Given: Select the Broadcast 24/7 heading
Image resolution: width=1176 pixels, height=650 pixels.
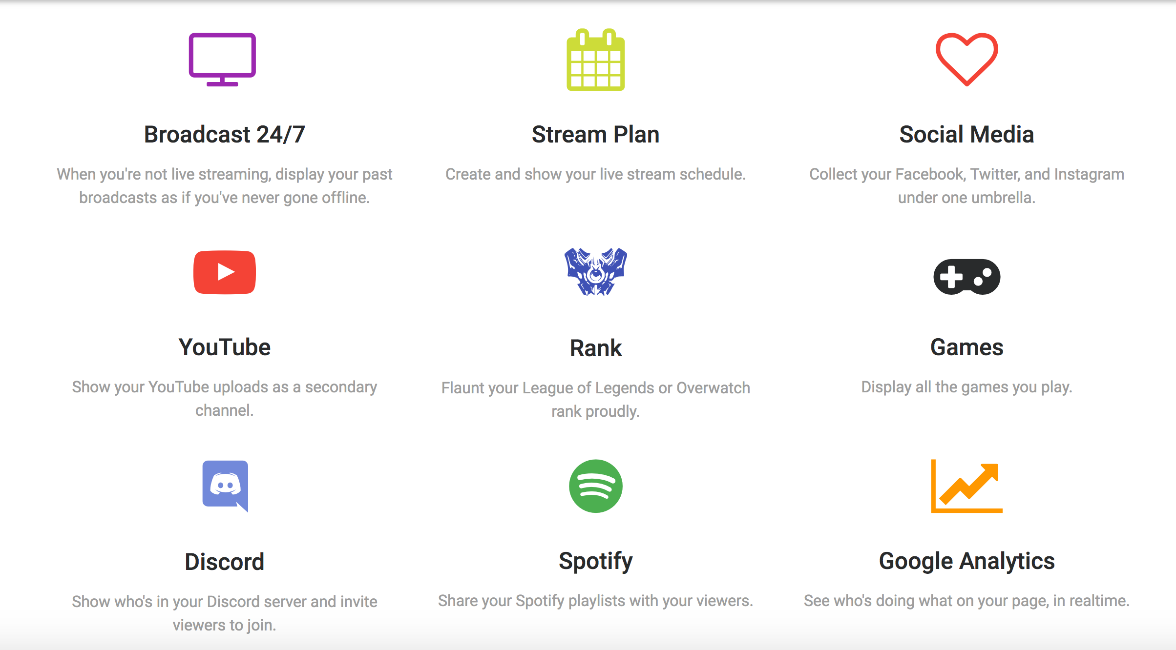Looking at the screenshot, I should [x=225, y=134].
